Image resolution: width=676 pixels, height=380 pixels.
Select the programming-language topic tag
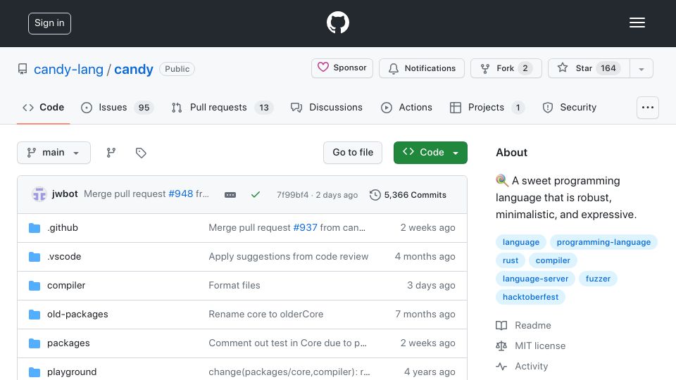pyautogui.click(x=603, y=242)
